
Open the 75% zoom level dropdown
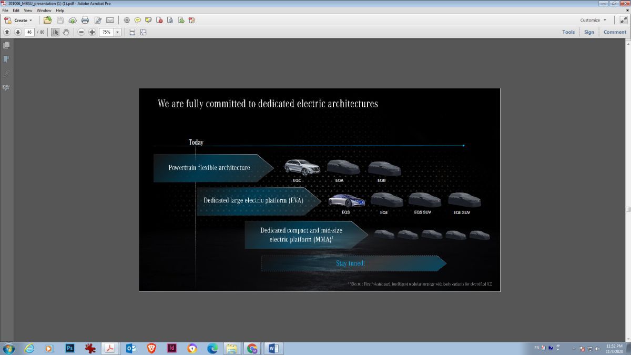(117, 32)
